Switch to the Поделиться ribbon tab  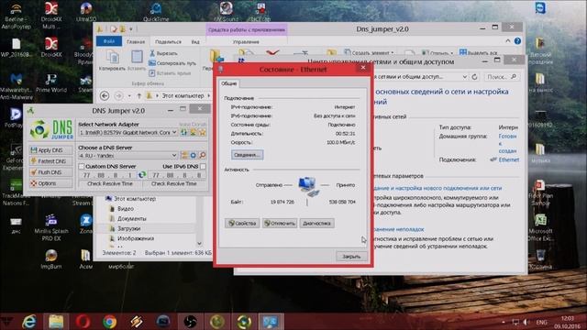[x=168, y=42]
